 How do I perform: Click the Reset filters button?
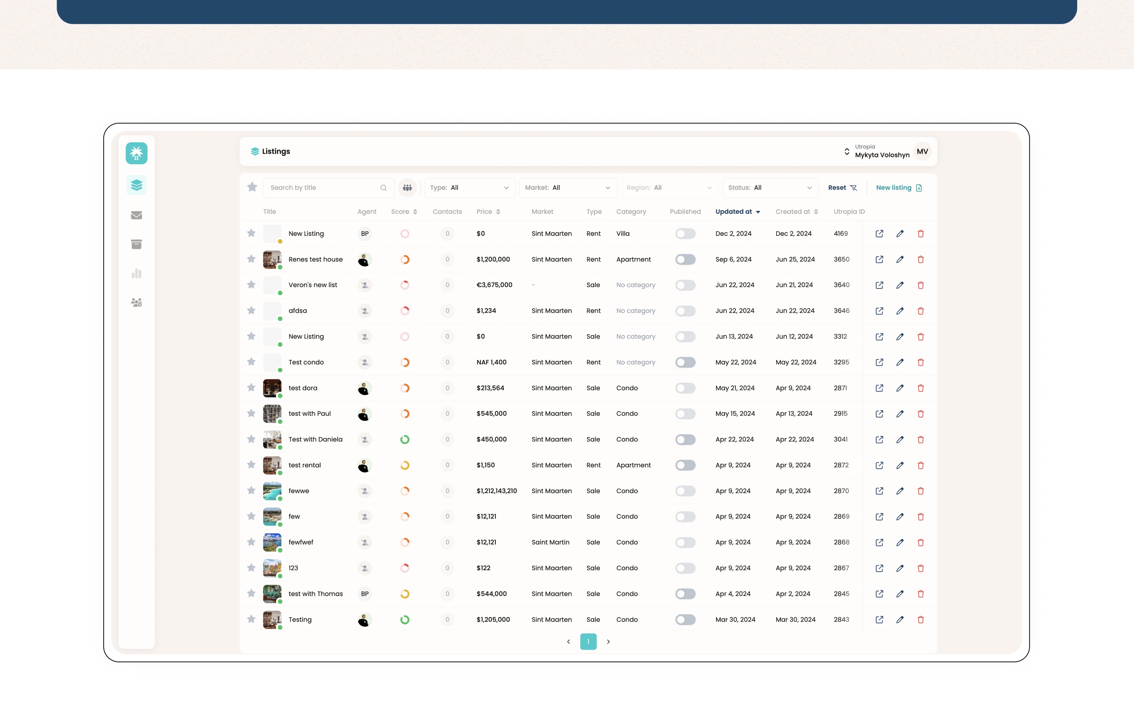842,187
